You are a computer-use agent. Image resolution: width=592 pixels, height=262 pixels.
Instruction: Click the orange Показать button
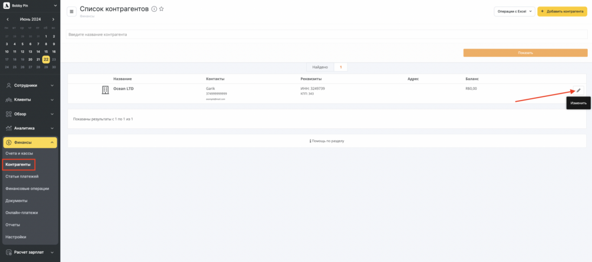click(526, 53)
